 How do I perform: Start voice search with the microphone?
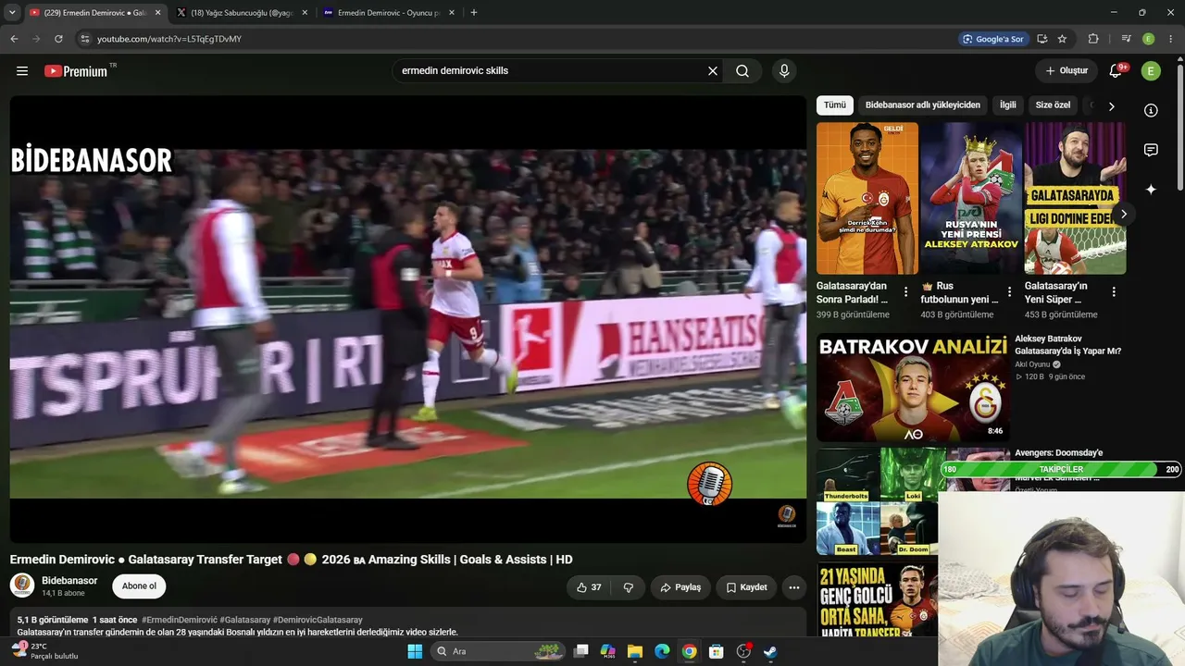[784, 71]
